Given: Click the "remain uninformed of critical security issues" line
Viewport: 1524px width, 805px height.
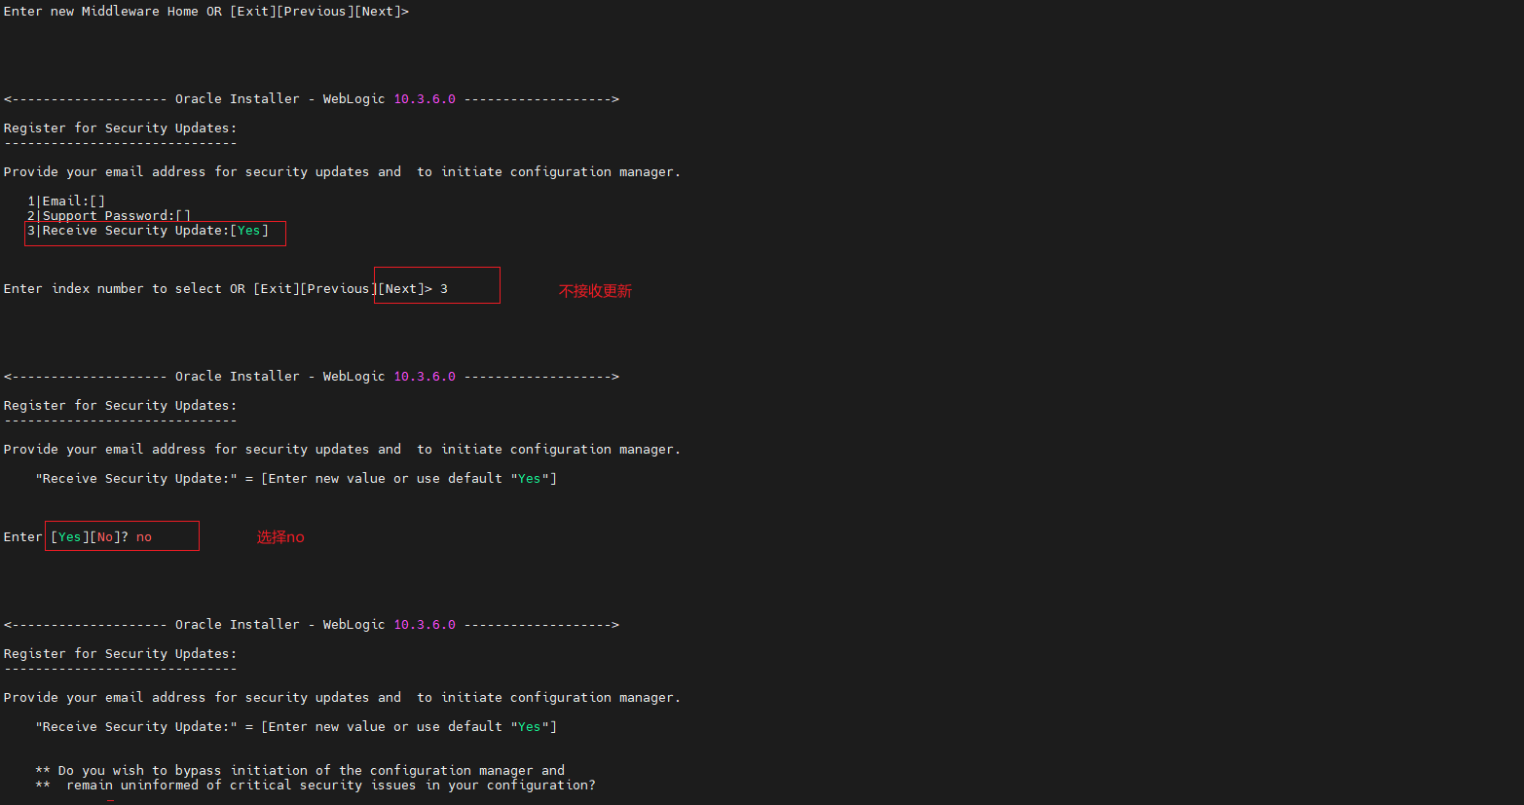Looking at the screenshot, I should click(x=316, y=786).
